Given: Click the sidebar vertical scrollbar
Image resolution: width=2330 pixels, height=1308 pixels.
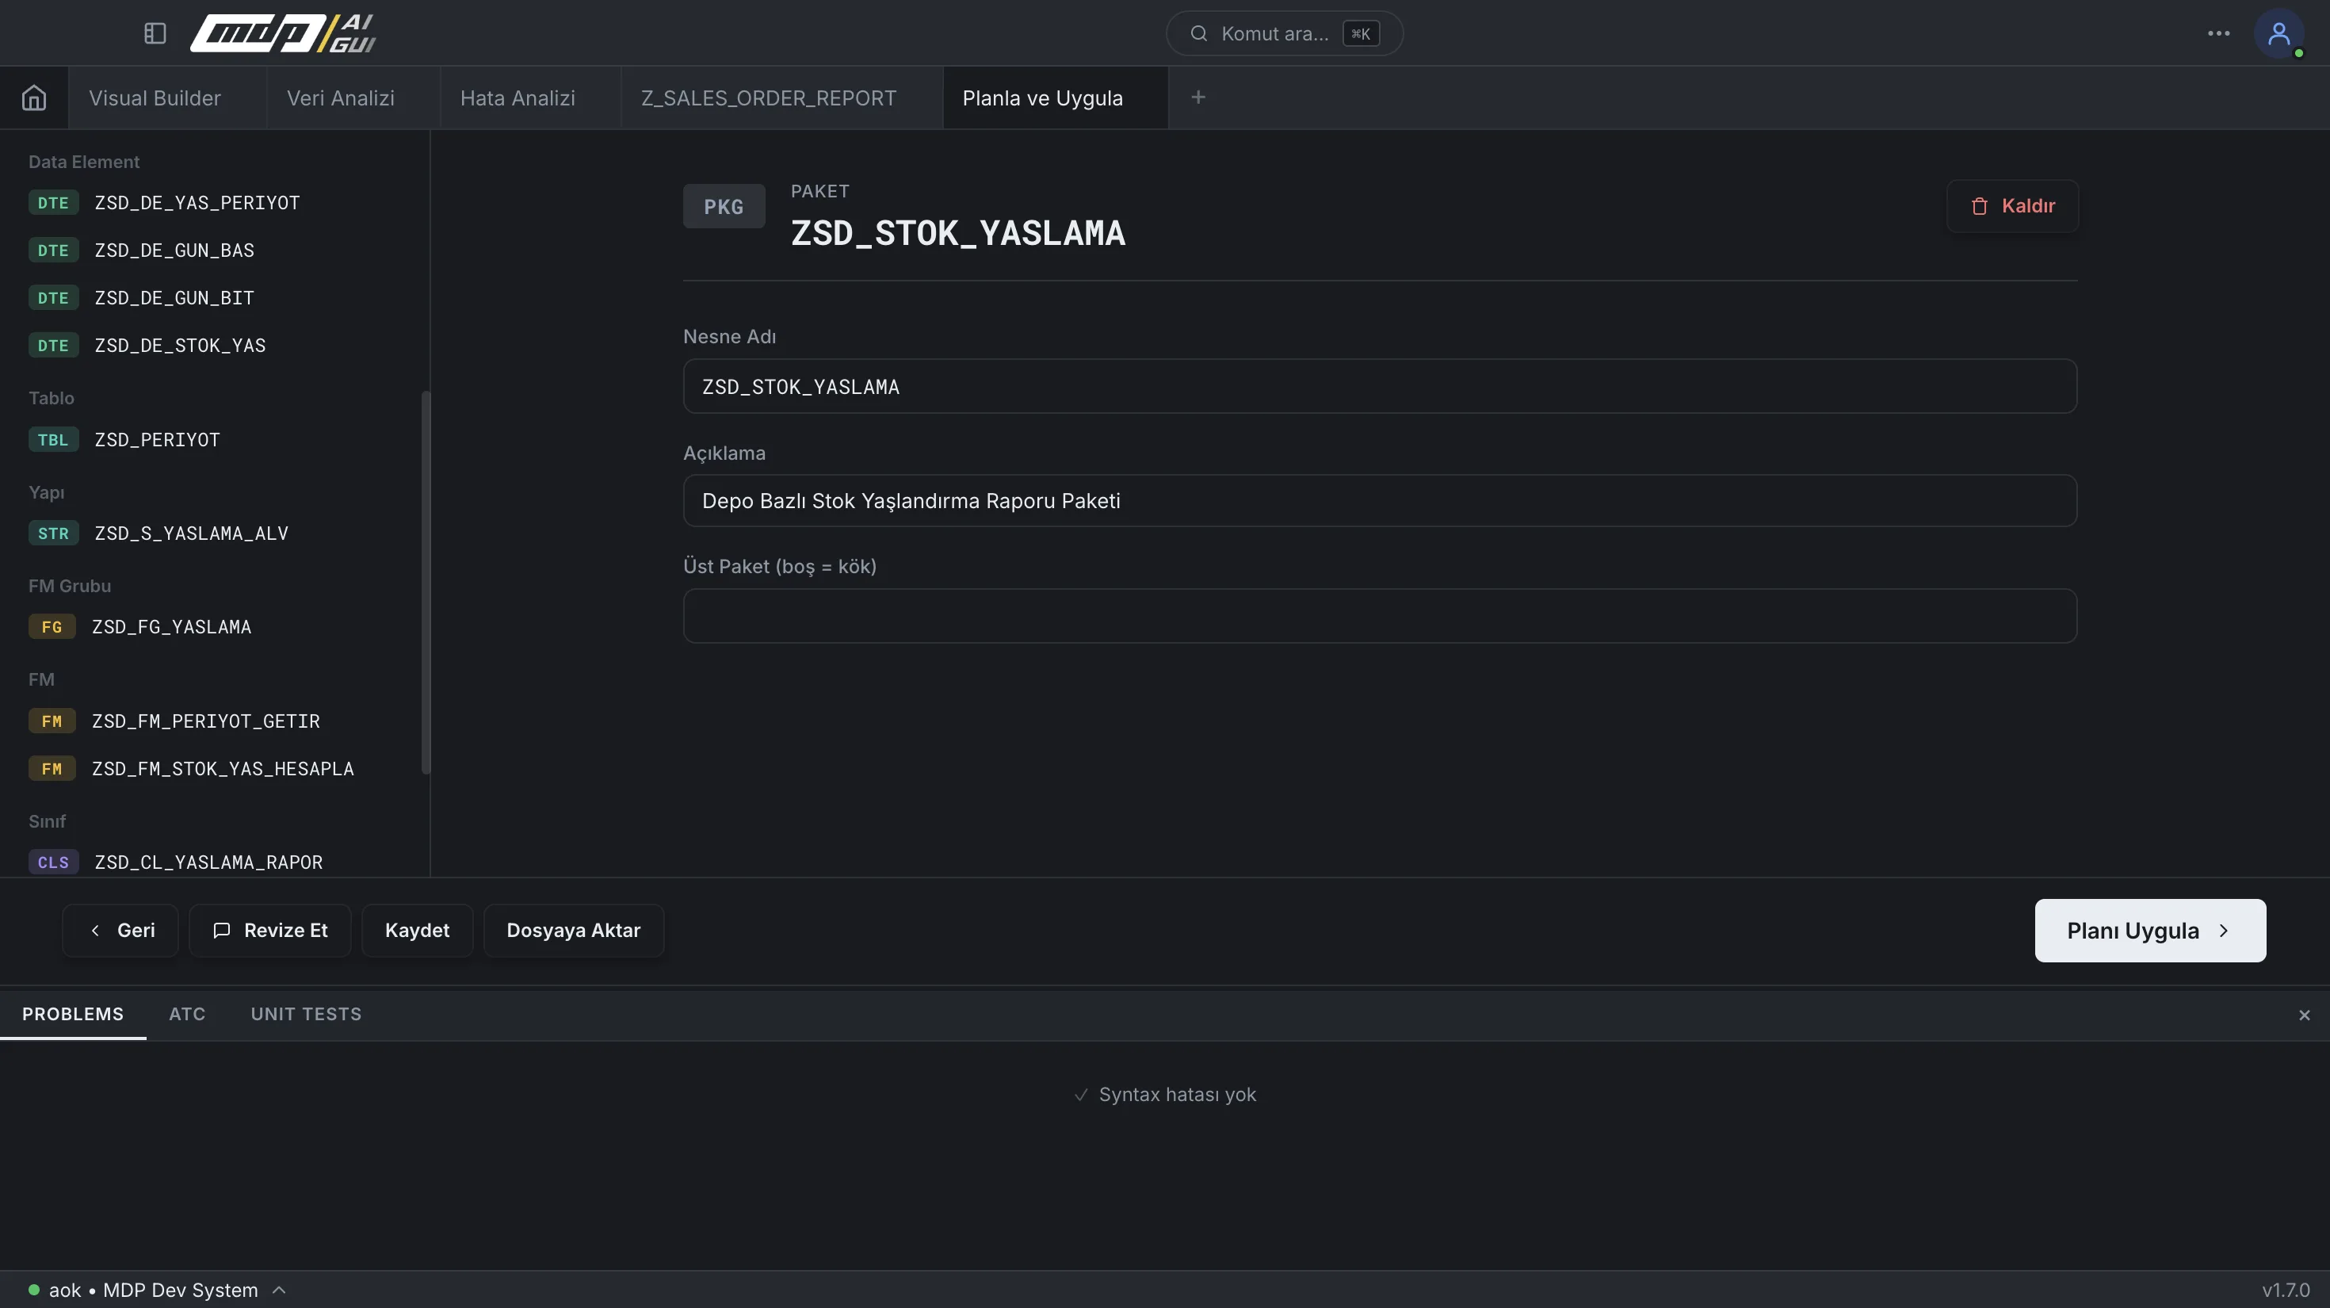Looking at the screenshot, I should click(425, 582).
